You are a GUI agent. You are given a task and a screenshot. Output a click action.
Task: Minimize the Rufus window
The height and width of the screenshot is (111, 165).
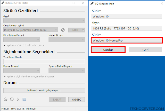pyautogui.click(x=64, y=3)
